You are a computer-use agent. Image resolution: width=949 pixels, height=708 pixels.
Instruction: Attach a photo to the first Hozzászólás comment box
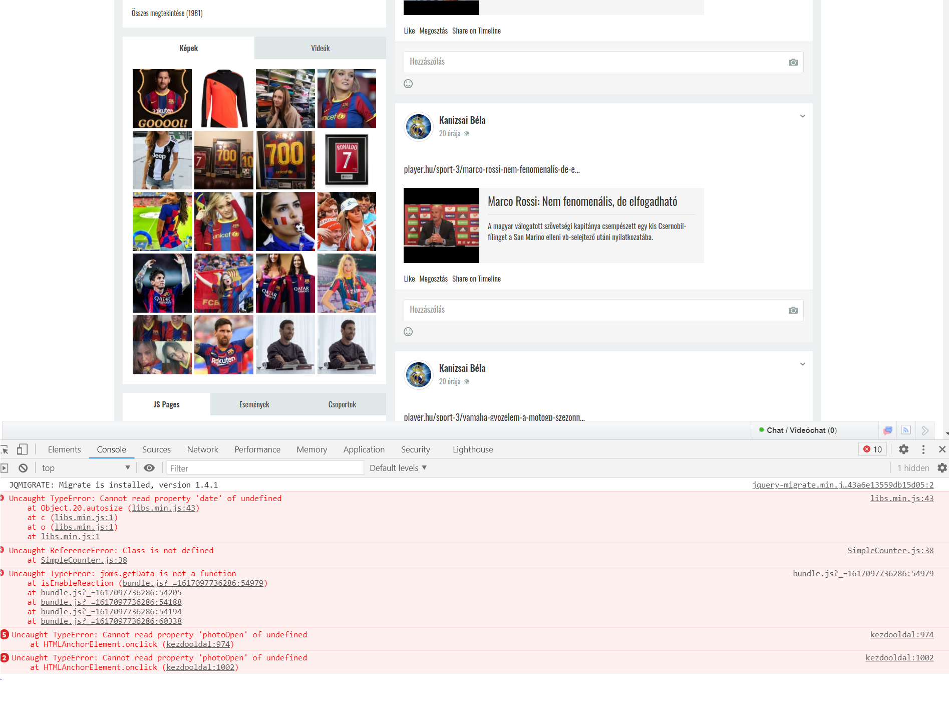pyautogui.click(x=793, y=62)
